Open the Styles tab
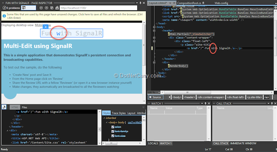 pyautogui.click(x=106, y=113)
